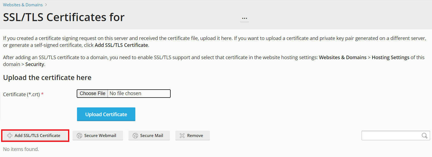Click the X icon on Remove button

182,136
